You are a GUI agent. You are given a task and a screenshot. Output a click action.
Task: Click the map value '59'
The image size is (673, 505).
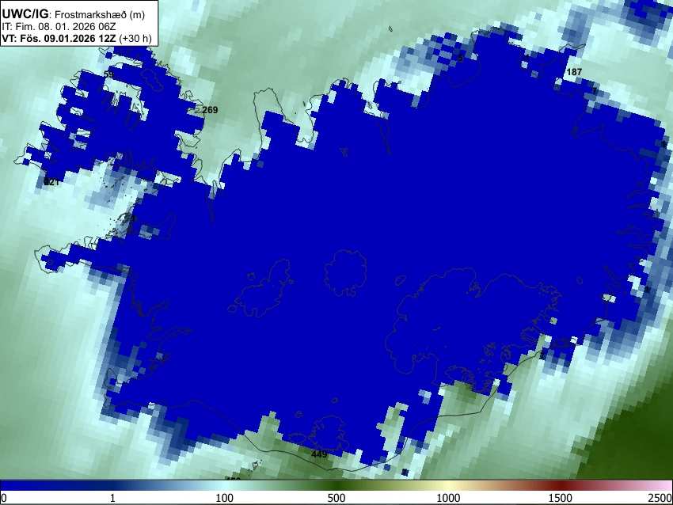(109, 74)
